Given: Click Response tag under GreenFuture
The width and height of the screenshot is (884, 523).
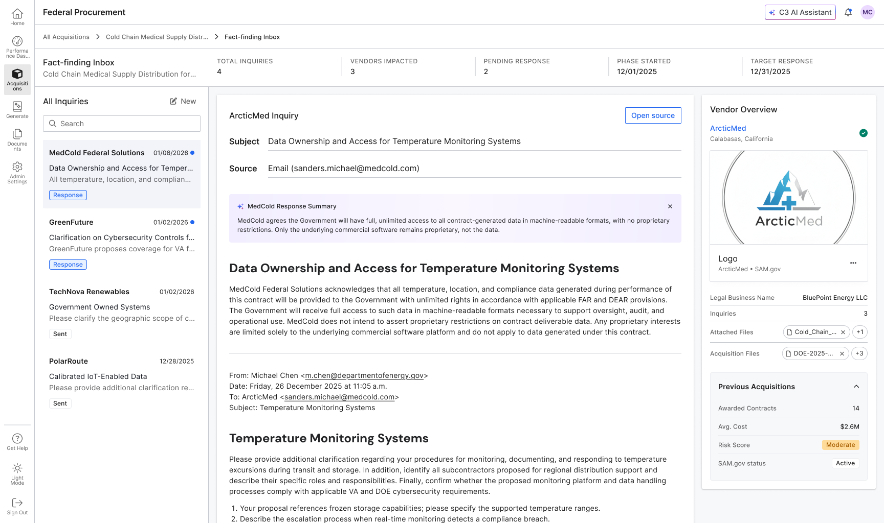Looking at the screenshot, I should tap(68, 265).
